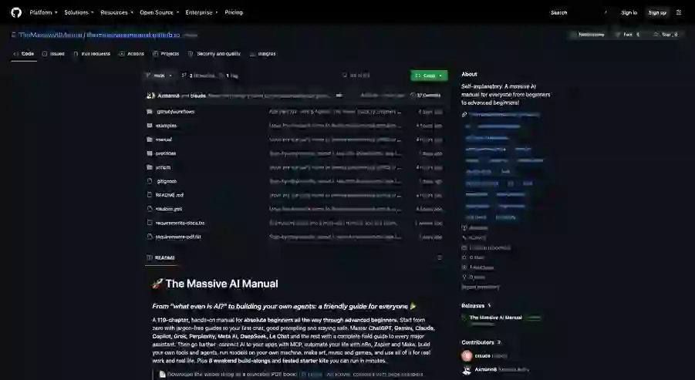Focus the top Search field
Viewport: 695px width, 380px height.
click(579, 12)
